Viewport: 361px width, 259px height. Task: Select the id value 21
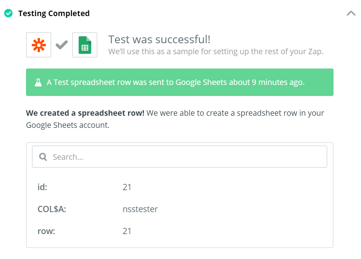click(127, 187)
